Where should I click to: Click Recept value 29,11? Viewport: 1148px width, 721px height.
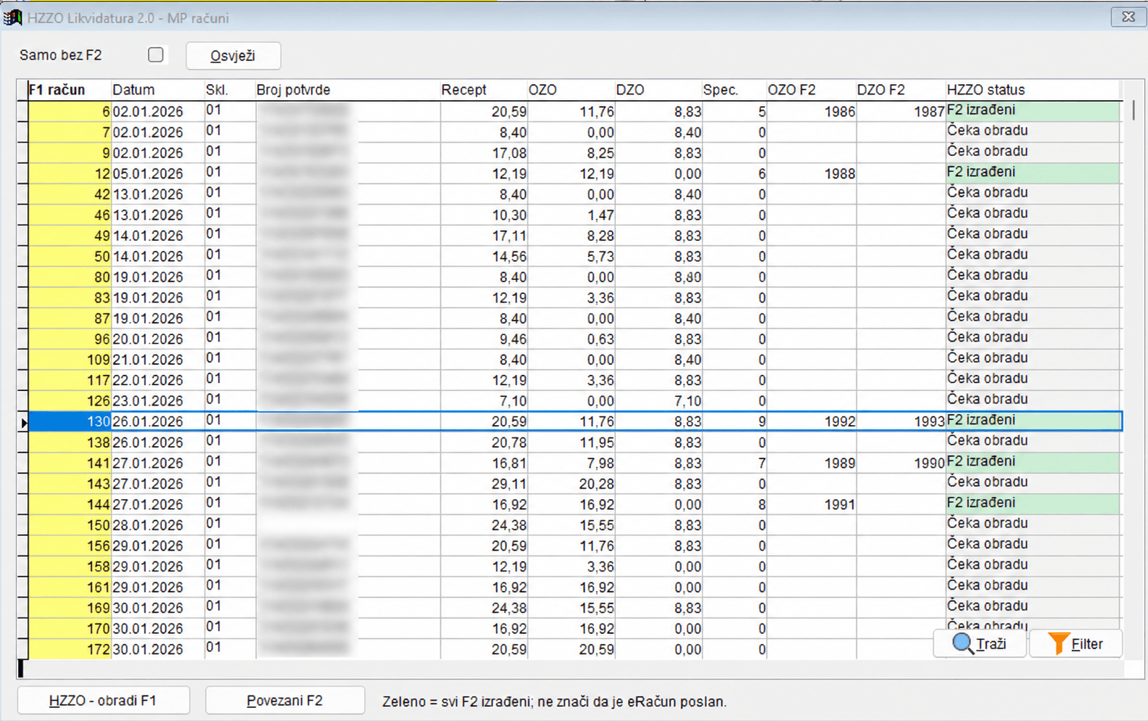pyautogui.click(x=508, y=484)
